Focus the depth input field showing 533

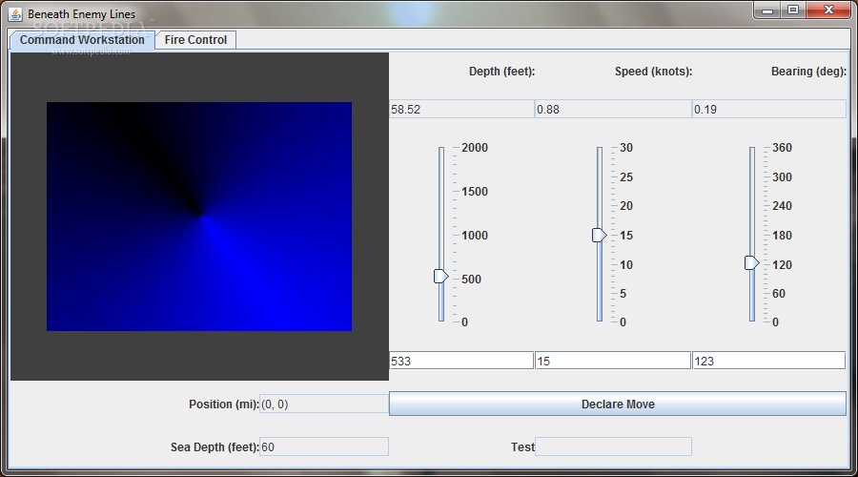461,361
